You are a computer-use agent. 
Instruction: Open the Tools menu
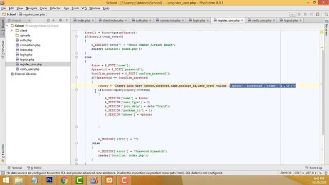click(75, 8)
